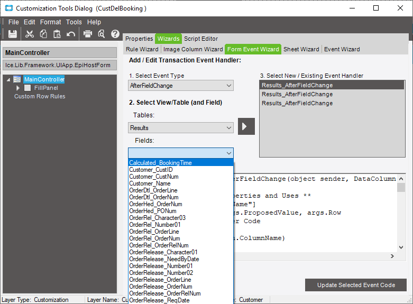
Task: Choose OrderRel_Character03 field
Action: point(181,218)
